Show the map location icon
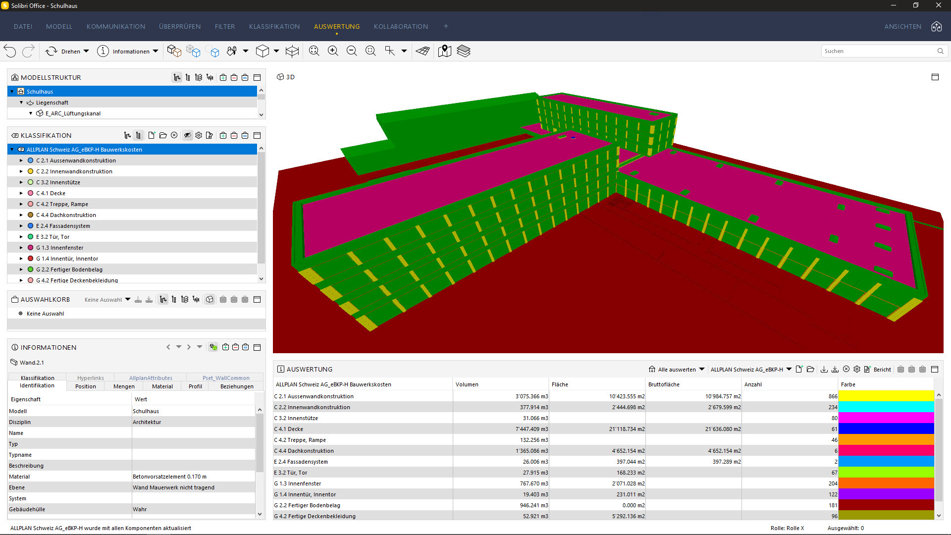This screenshot has width=951, height=535. coord(445,51)
